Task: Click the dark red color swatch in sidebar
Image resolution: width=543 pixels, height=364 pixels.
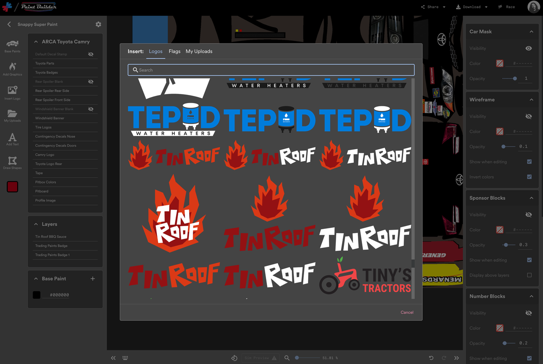Action: pos(12,186)
